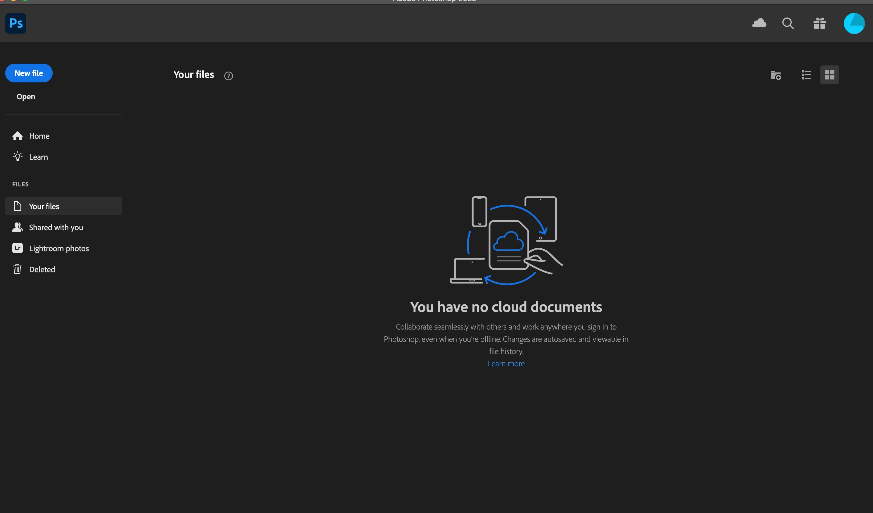Switch to list view
The height and width of the screenshot is (513, 873).
[806, 75]
